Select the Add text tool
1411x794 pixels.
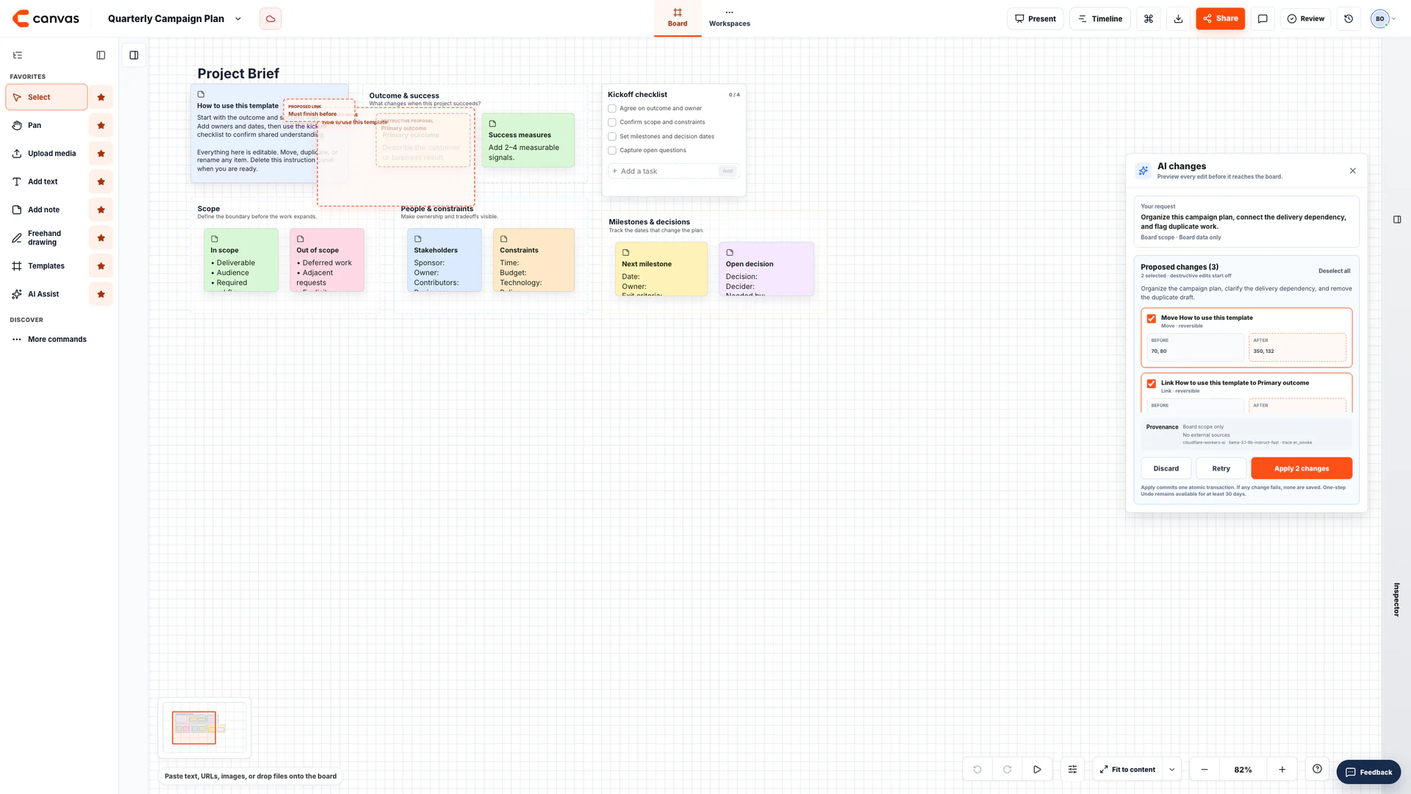pos(46,182)
